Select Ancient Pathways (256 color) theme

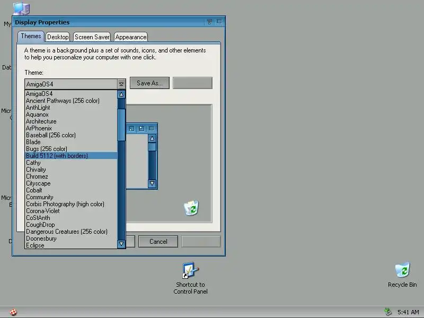tap(71, 101)
